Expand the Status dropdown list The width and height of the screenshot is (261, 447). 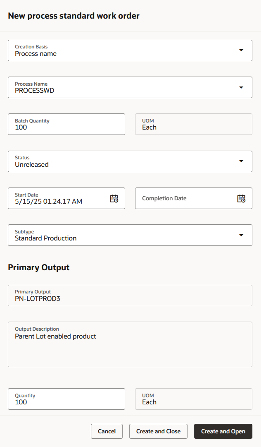[x=241, y=161]
